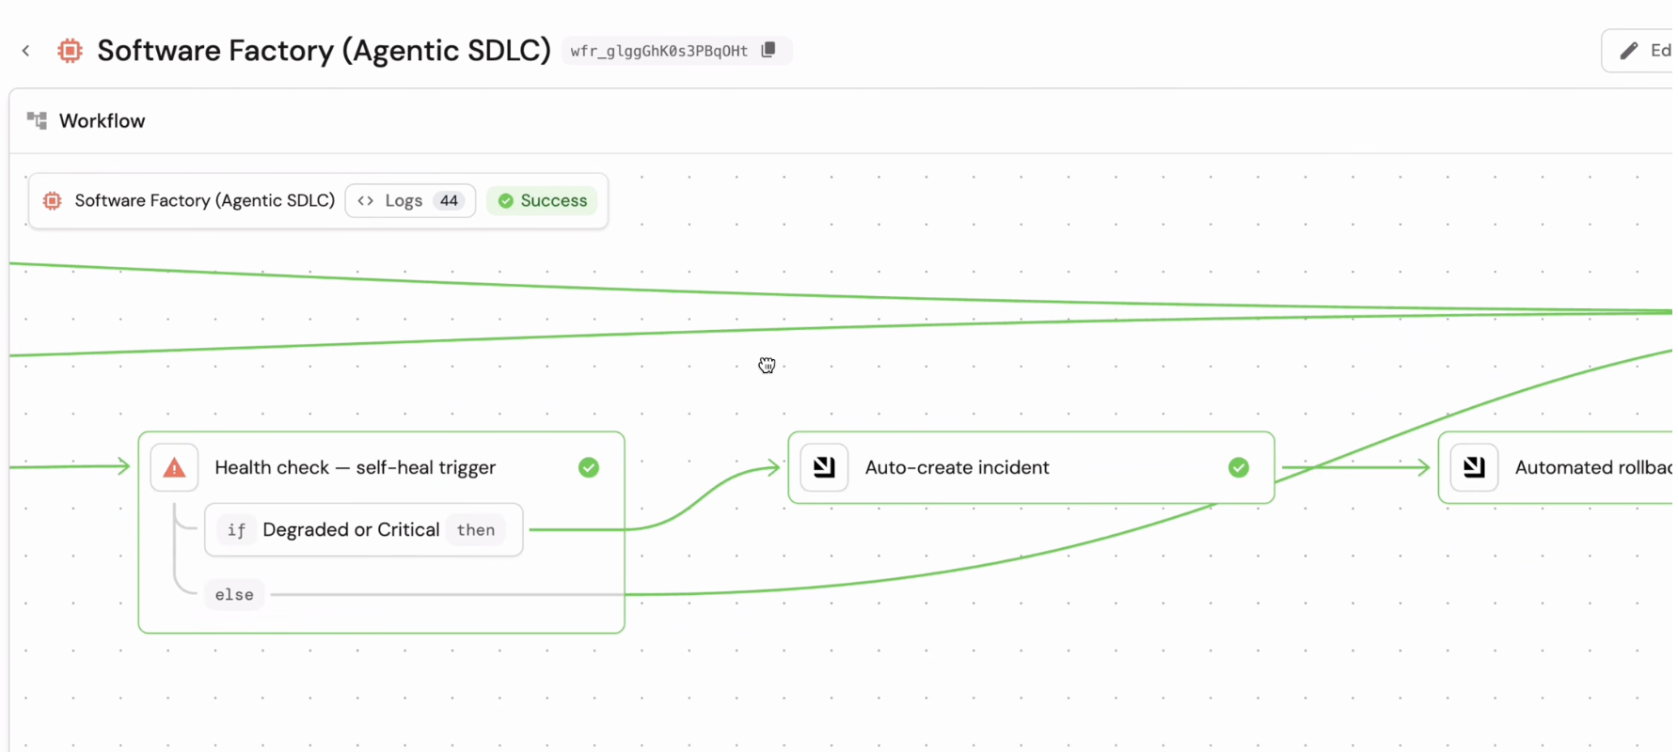
Task: Click the arrow icon on Auto-create incident node
Action: coord(824,467)
